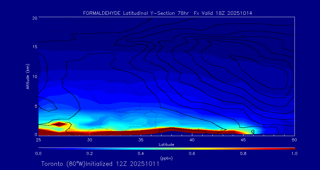The height and width of the screenshot is (170, 320).
Task: Click the '(ppbv)' units label
Action: (166, 158)
